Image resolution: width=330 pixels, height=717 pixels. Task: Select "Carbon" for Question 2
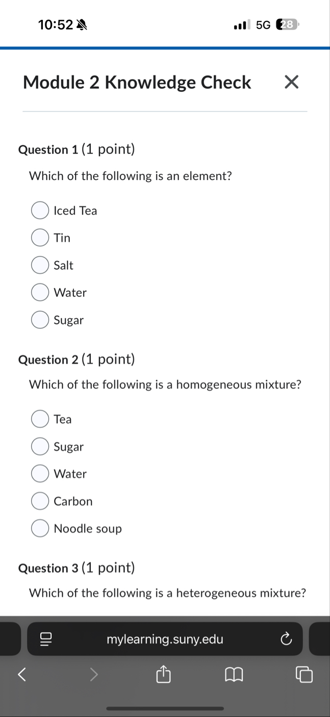40,500
